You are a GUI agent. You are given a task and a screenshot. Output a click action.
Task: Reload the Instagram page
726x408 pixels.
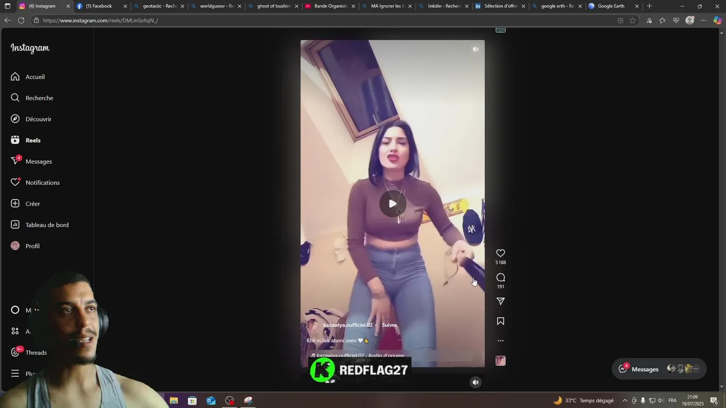click(21, 20)
